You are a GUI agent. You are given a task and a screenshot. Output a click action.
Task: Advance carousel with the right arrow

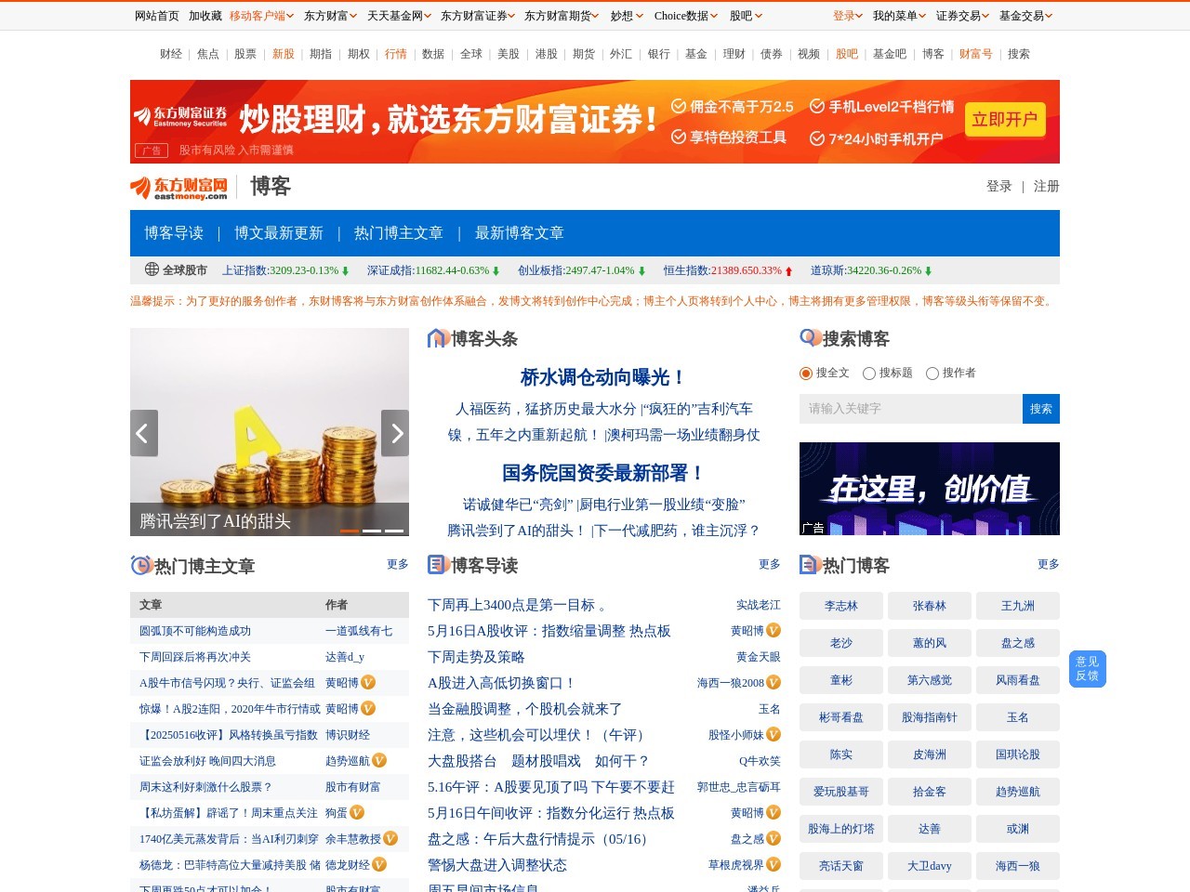395,433
